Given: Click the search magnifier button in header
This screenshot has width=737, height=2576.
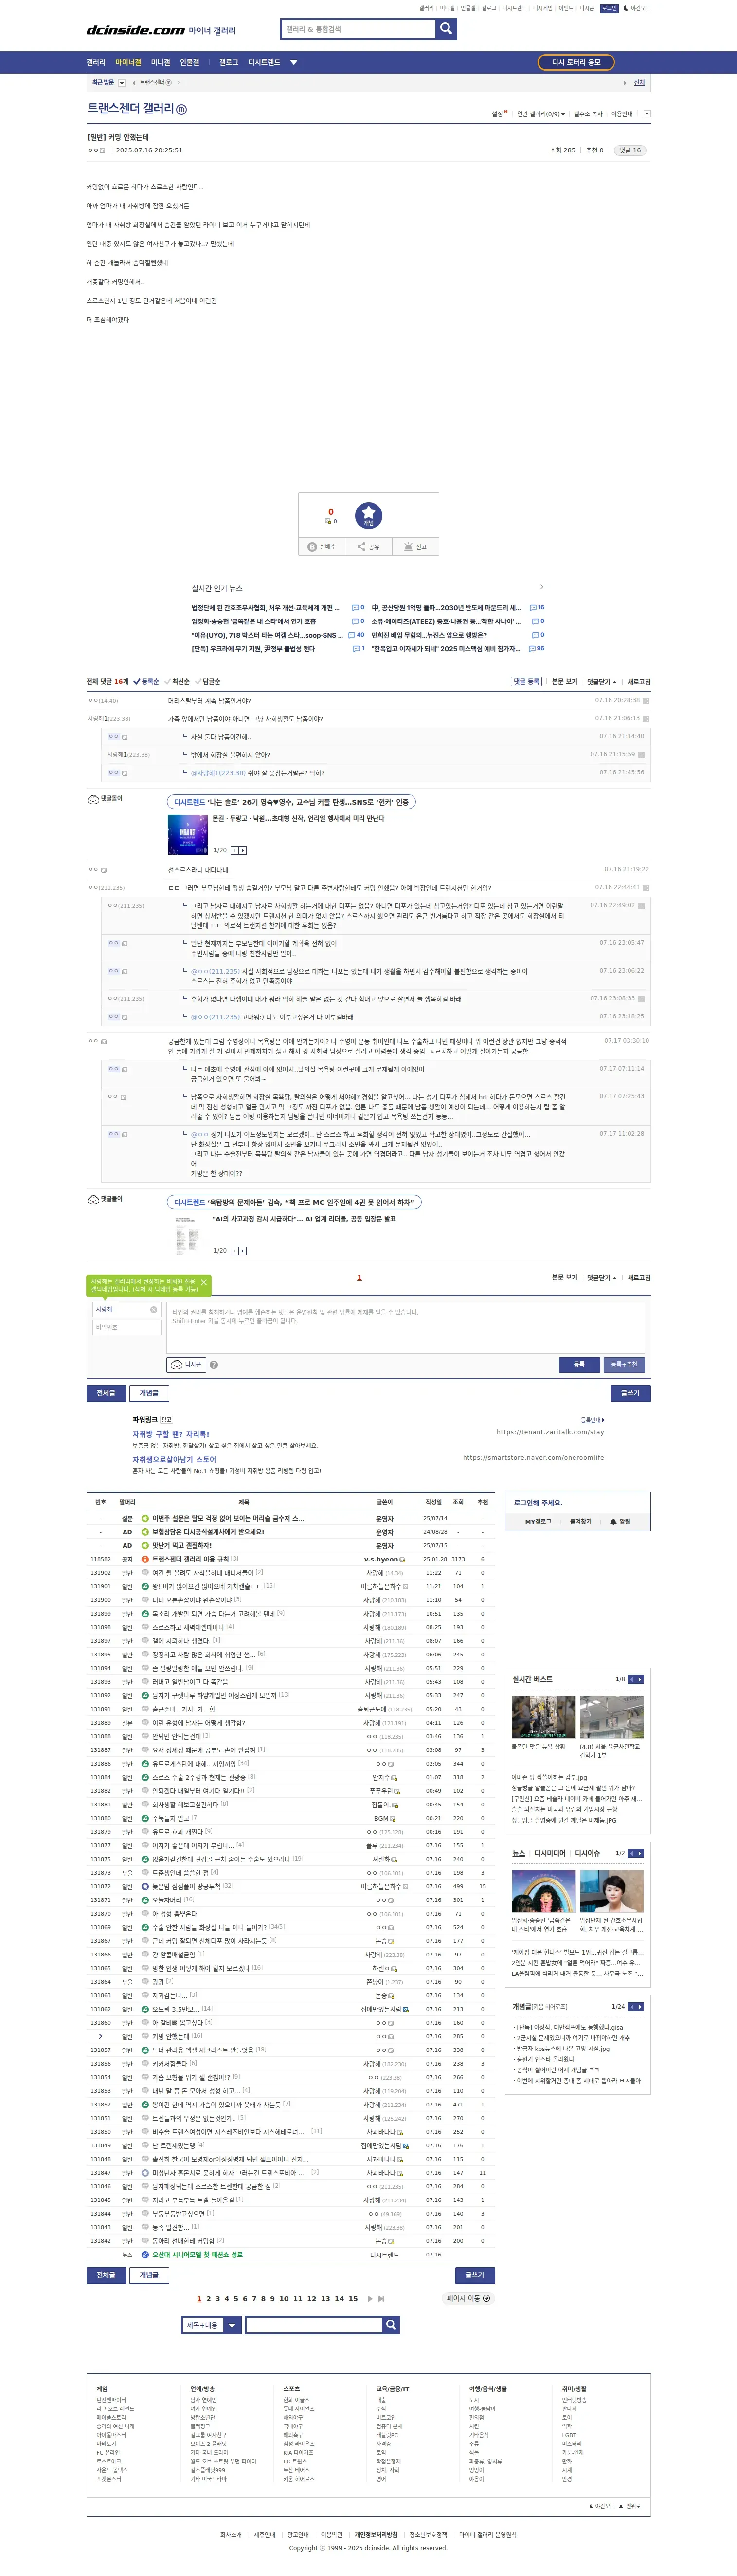Looking at the screenshot, I should 447,29.
